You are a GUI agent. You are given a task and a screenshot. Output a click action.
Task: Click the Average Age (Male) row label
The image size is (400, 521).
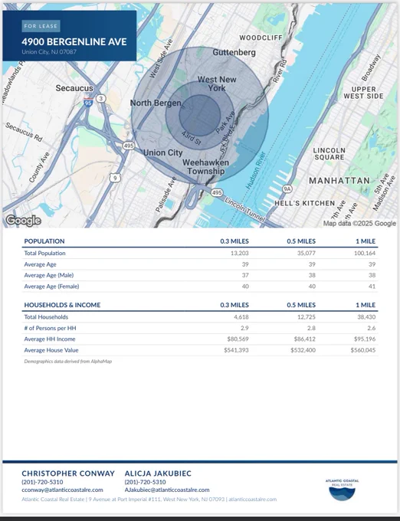click(x=49, y=275)
